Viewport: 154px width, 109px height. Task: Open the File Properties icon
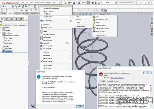96,3
